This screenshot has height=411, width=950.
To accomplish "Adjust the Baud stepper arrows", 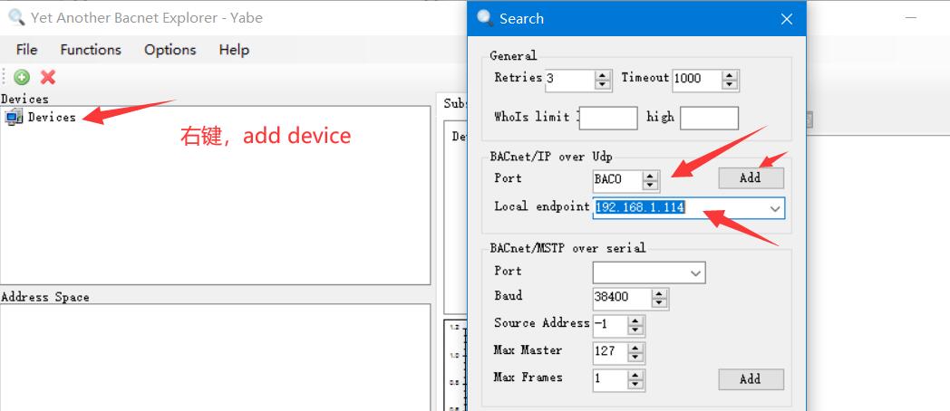I will [660, 298].
